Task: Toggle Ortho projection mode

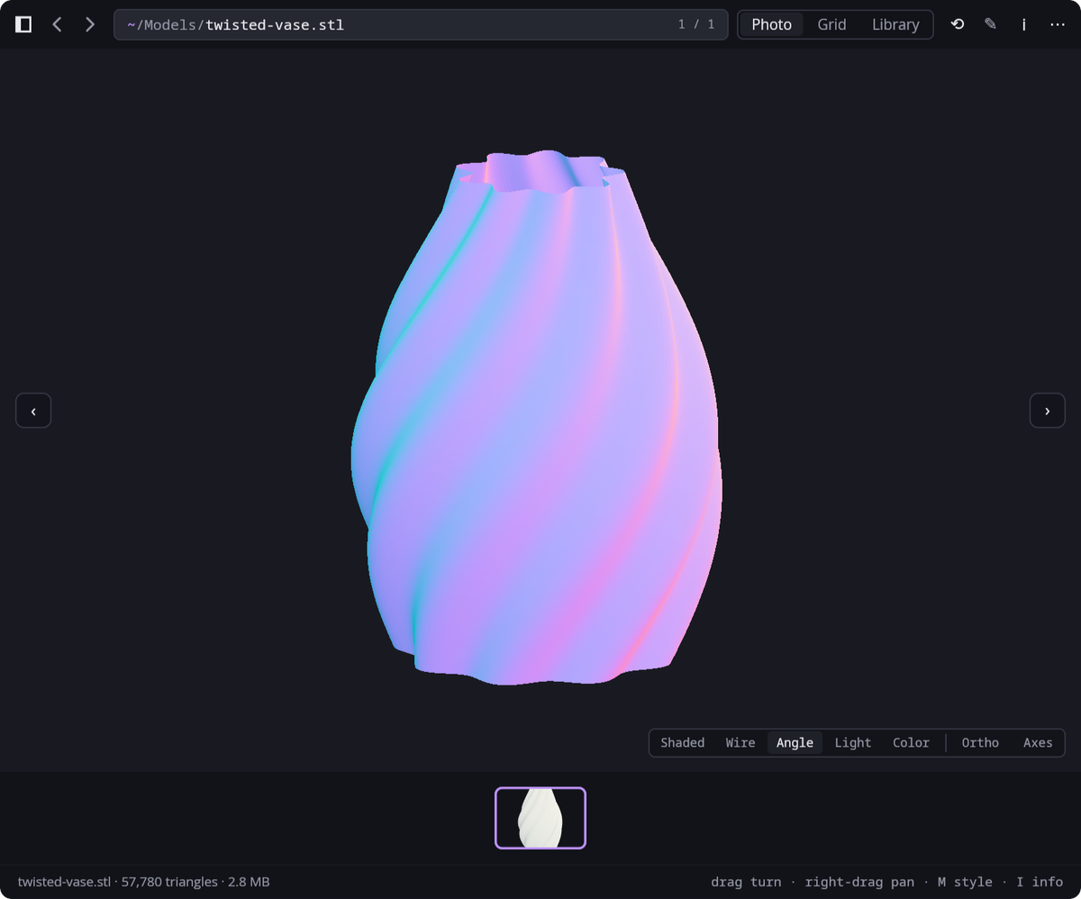Action: (x=980, y=743)
